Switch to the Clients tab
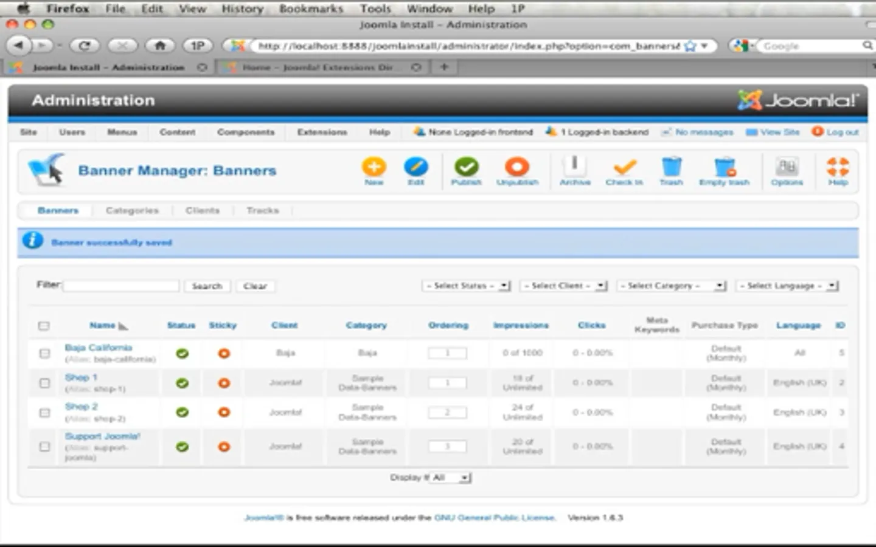Screen dimensions: 876x547 point(203,210)
